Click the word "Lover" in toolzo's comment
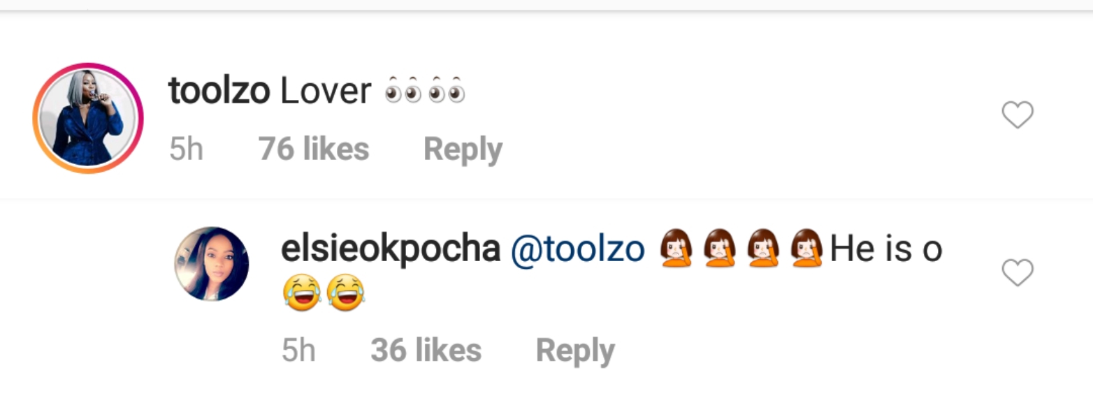Viewport: 1093px width, 398px height. tap(326, 91)
